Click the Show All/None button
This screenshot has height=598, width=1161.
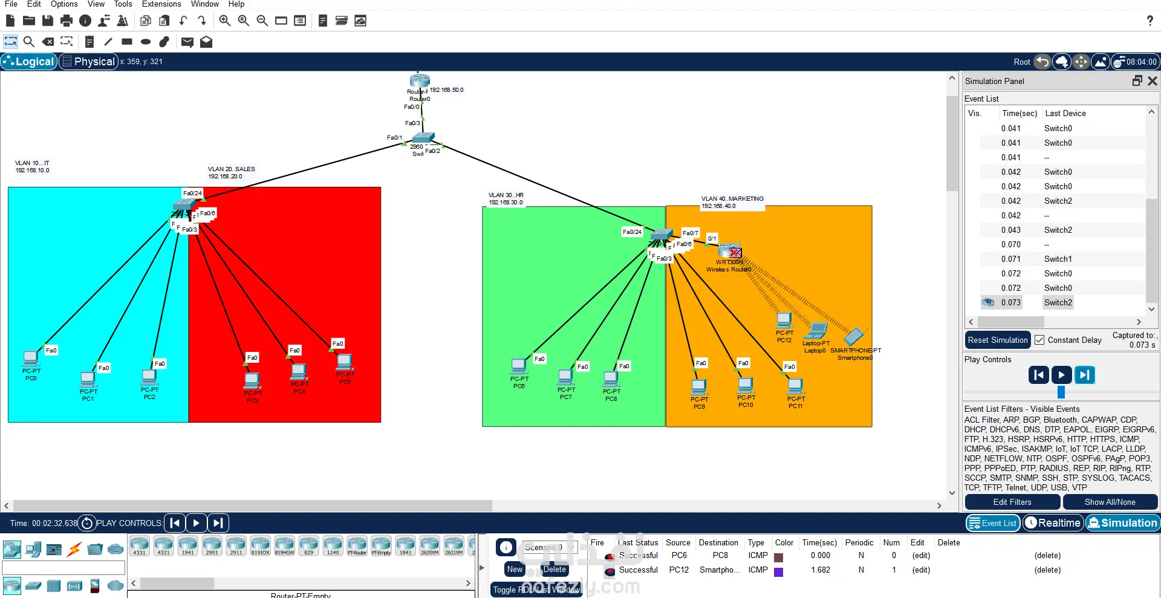(x=1110, y=502)
